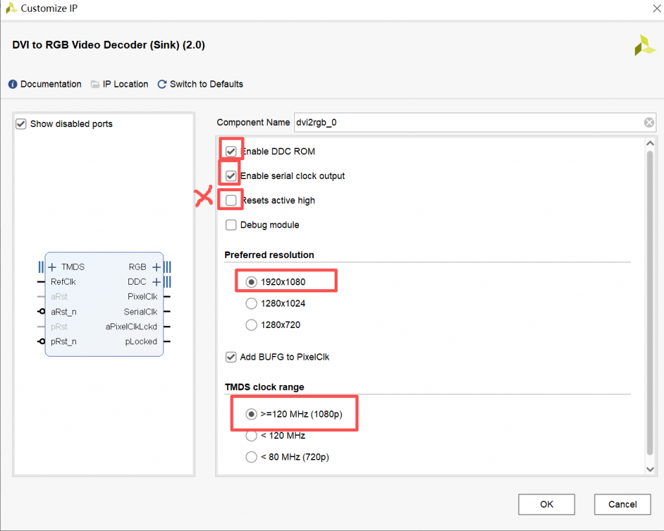Viewport: 664px width, 531px height.
Task: Select 1280x720 preferred resolution
Action: 251,325
